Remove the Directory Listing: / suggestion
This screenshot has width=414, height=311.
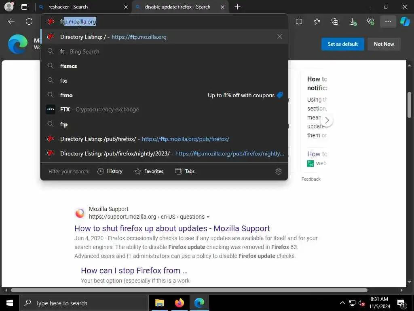pyautogui.click(x=280, y=36)
